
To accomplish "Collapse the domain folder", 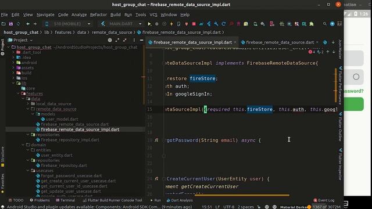I will (x=23, y=145).
